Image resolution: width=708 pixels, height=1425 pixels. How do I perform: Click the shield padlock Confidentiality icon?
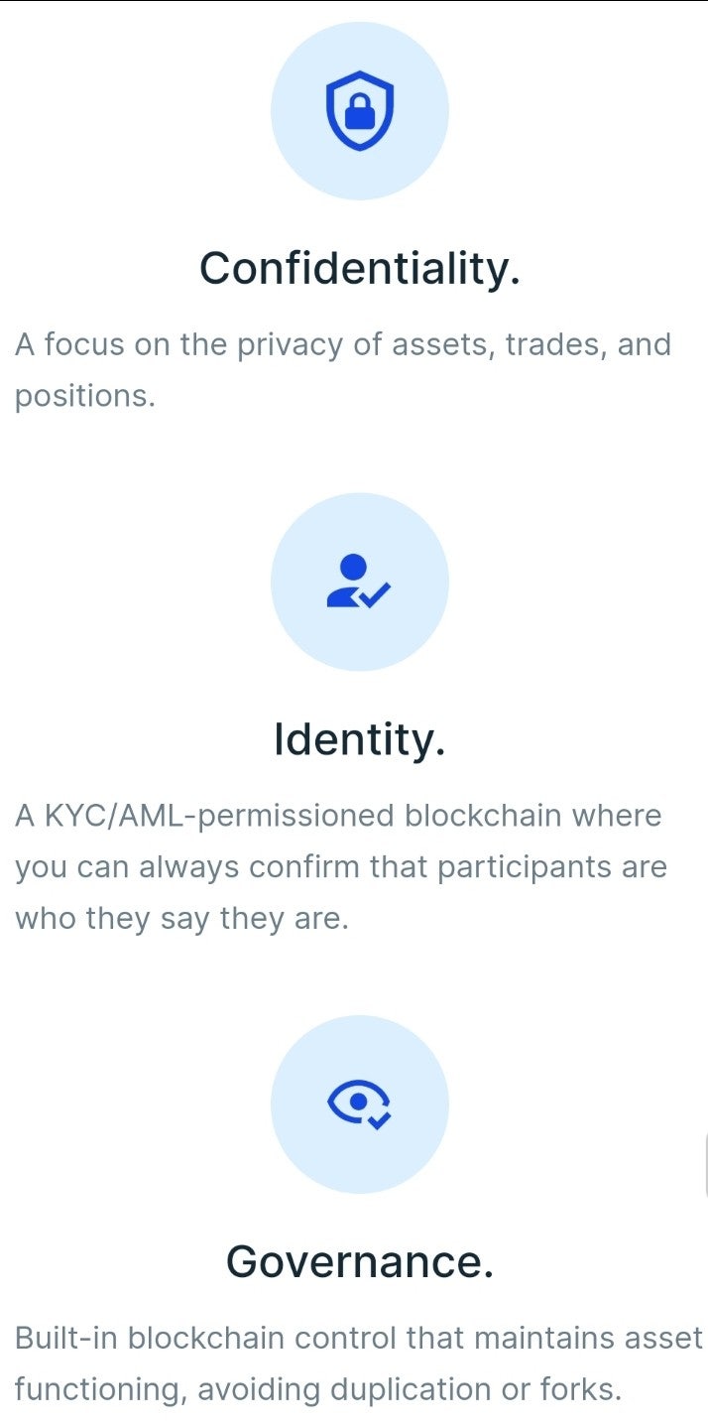(360, 111)
